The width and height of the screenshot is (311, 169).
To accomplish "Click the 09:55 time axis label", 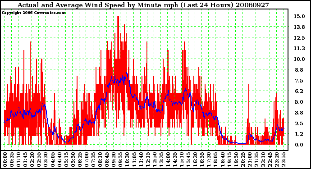I will 120,160.
